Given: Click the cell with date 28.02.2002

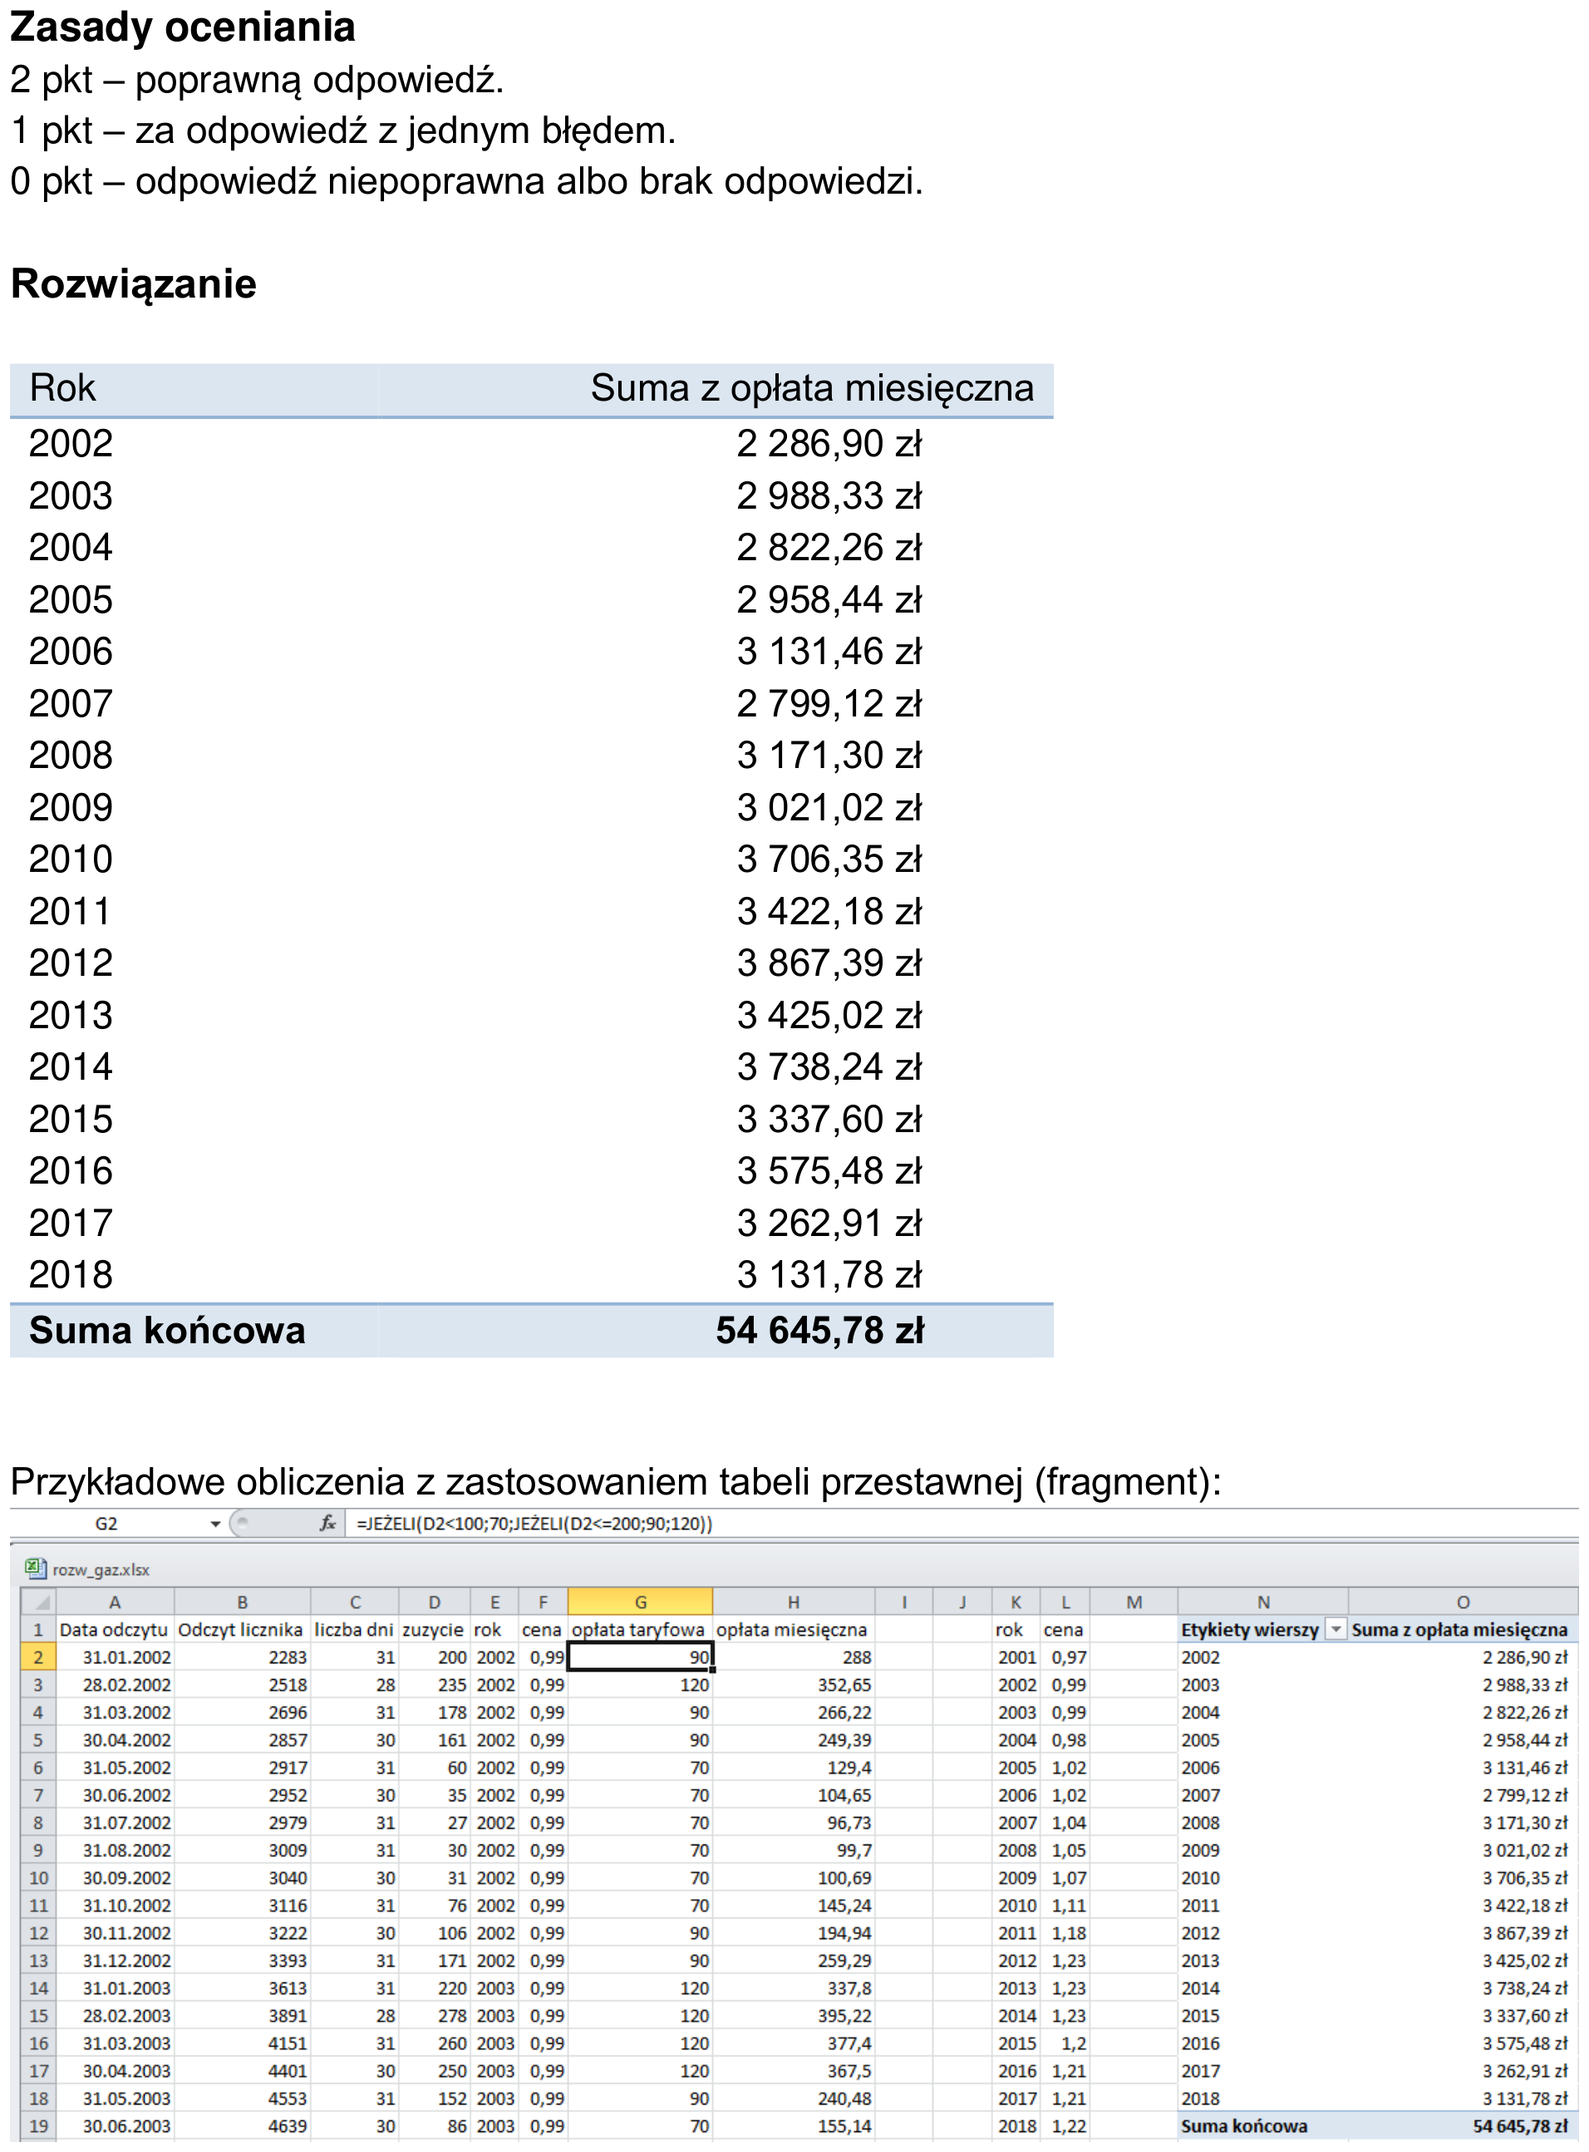Looking at the screenshot, I should click(x=115, y=1685).
